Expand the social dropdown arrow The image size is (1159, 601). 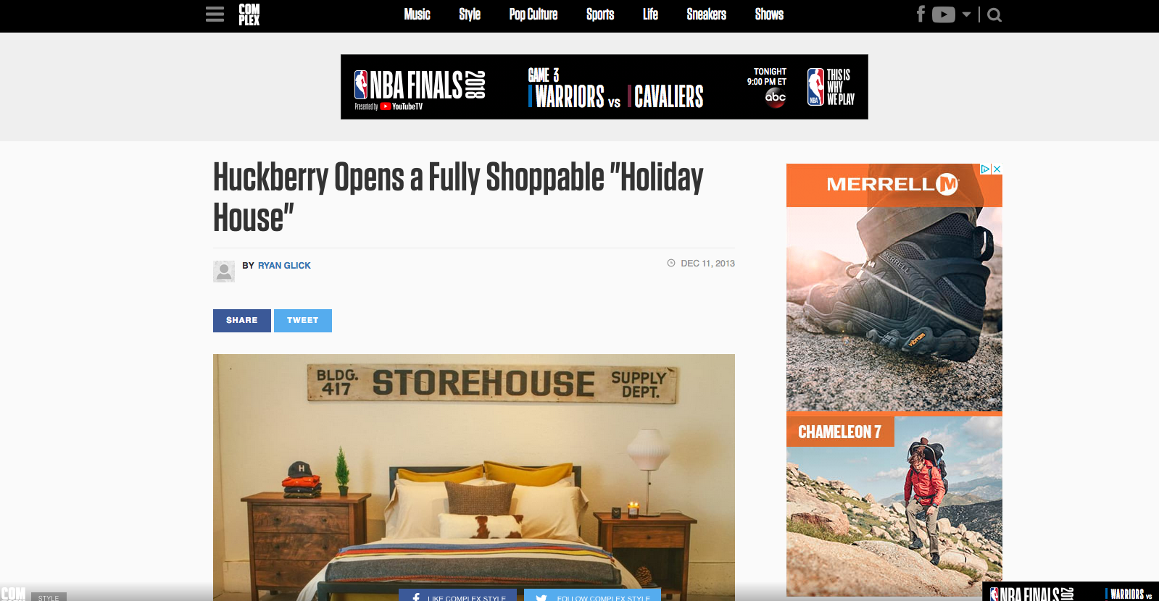[966, 14]
